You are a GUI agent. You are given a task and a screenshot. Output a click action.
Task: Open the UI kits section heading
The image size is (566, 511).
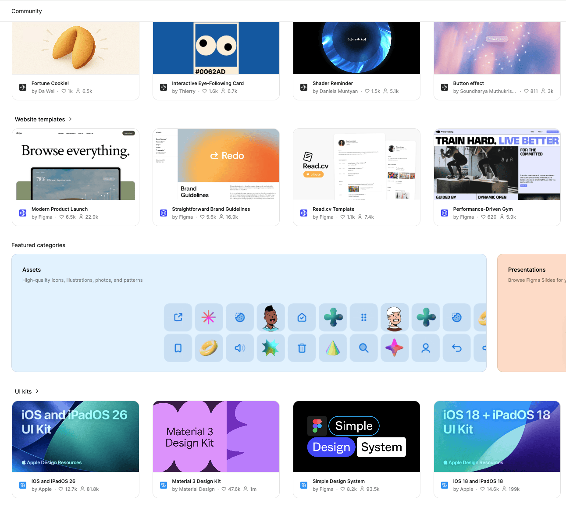pos(23,391)
